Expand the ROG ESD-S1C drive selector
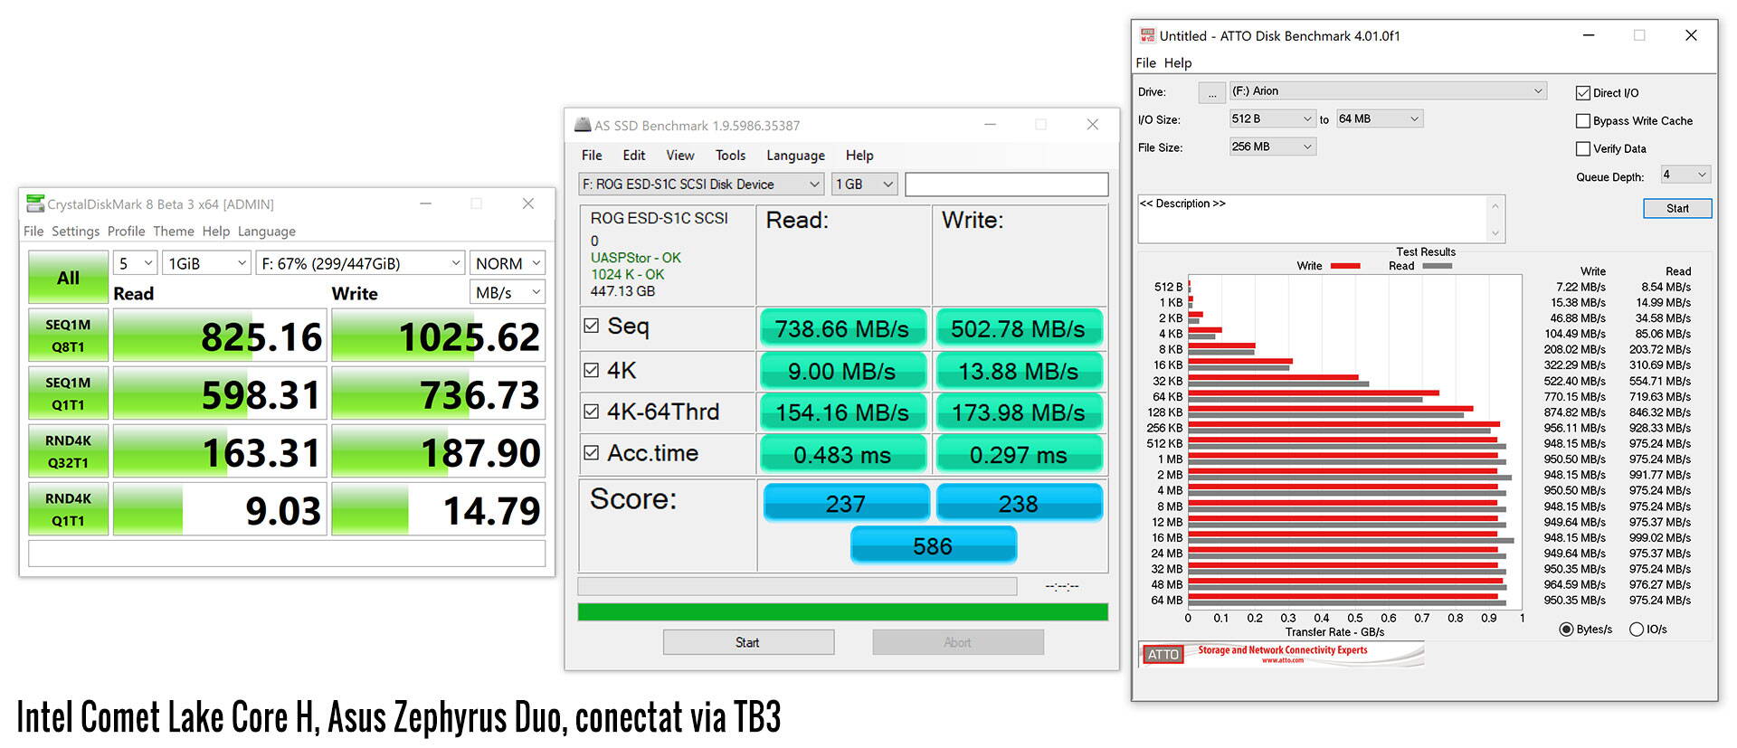 point(700,185)
